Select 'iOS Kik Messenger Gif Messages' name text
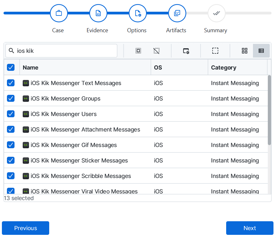The image size is (276, 238). click(x=74, y=145)
